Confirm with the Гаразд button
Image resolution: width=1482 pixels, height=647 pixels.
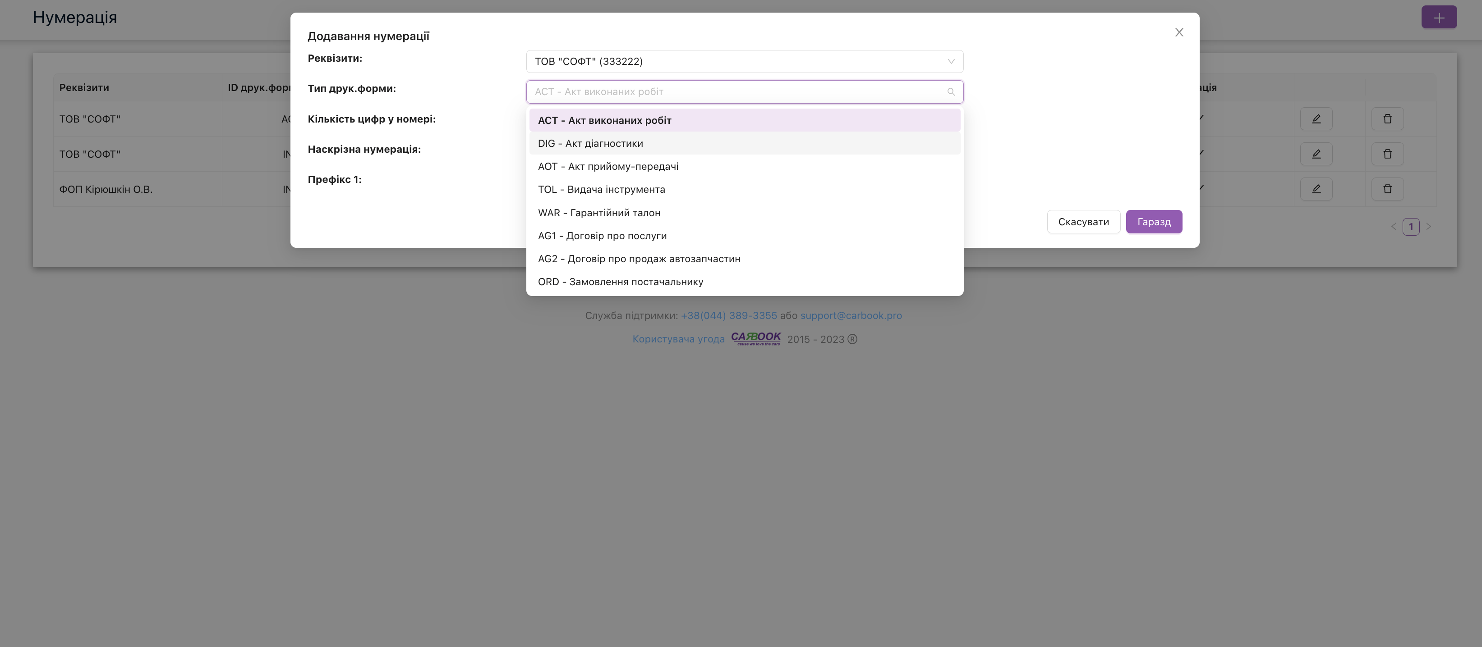pyautogui.click(x=1154, y=222)
